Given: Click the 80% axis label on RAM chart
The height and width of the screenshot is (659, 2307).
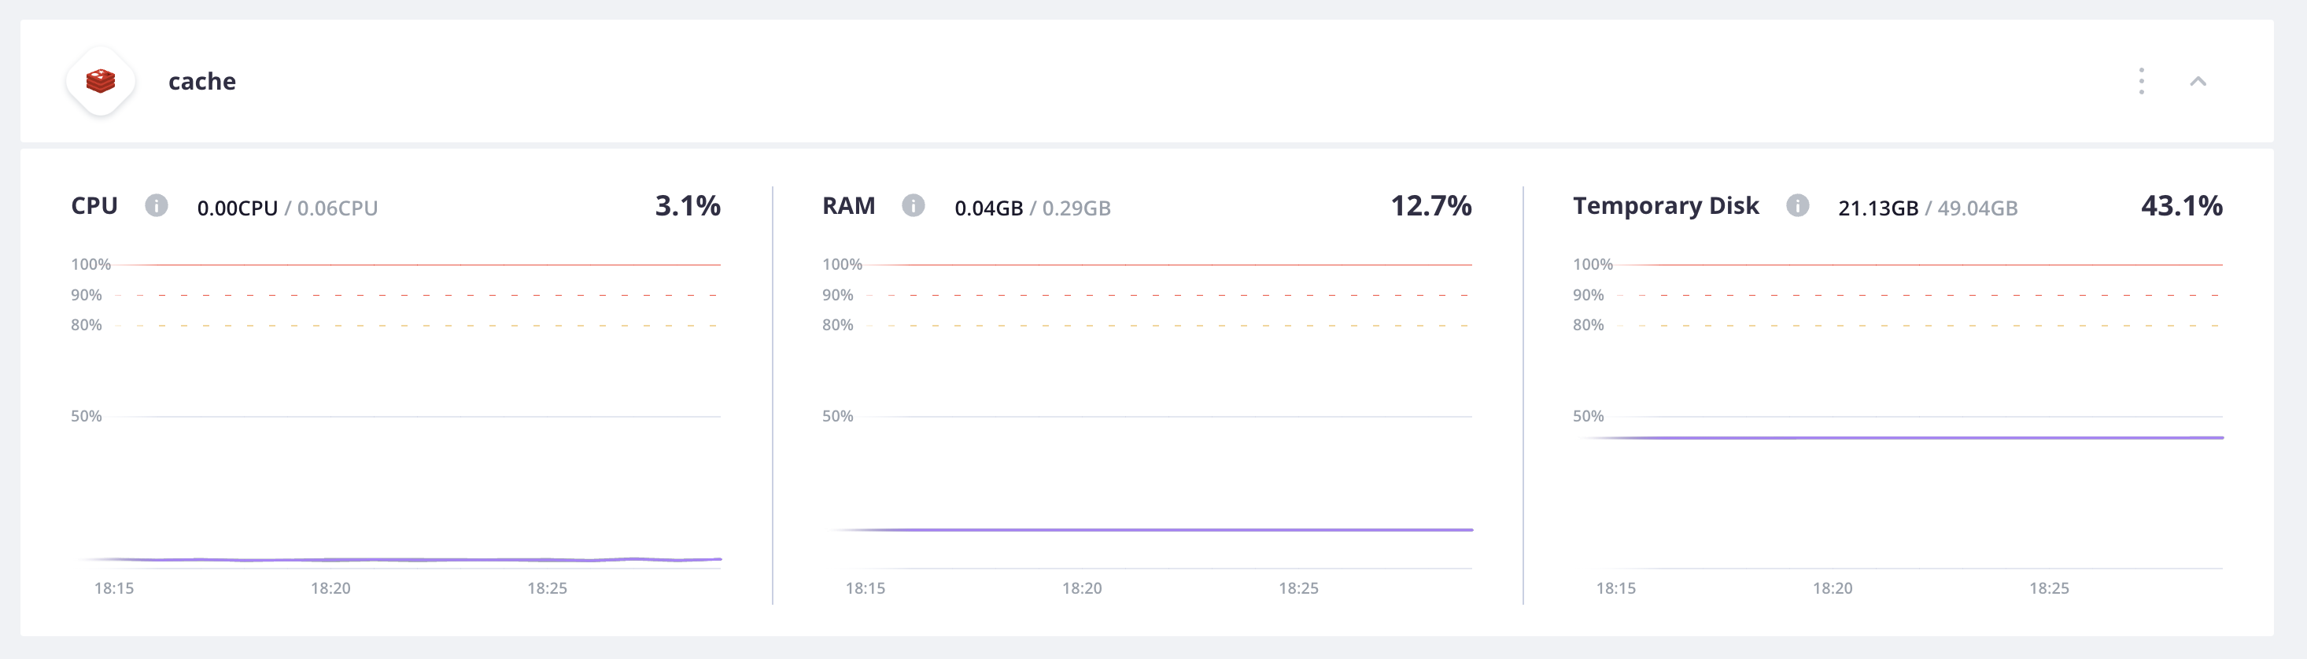Looking at the screenshot, I should click(x=837, y=325).
